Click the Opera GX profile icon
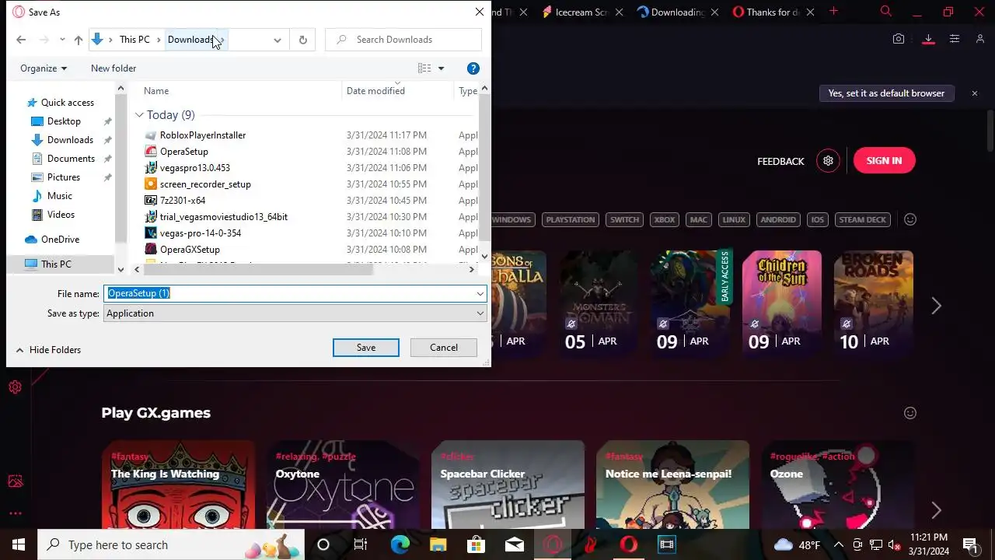The image size is (995, 560). click(x=979, y=39)
